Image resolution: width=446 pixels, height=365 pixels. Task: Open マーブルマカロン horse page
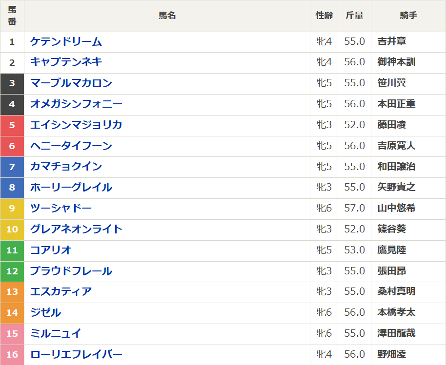(71, 83)
